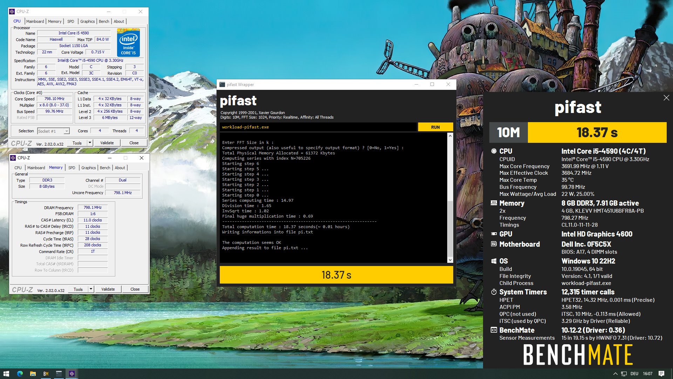This screenshot has width=673, height=379.
Task: Click Tools button in top CPU-Z
Action: pos(77,143)
